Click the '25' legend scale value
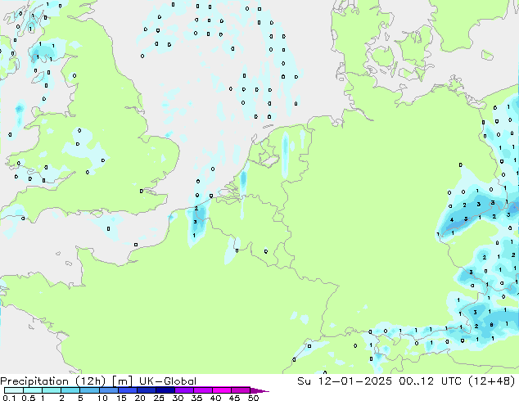 click(159, 398)
